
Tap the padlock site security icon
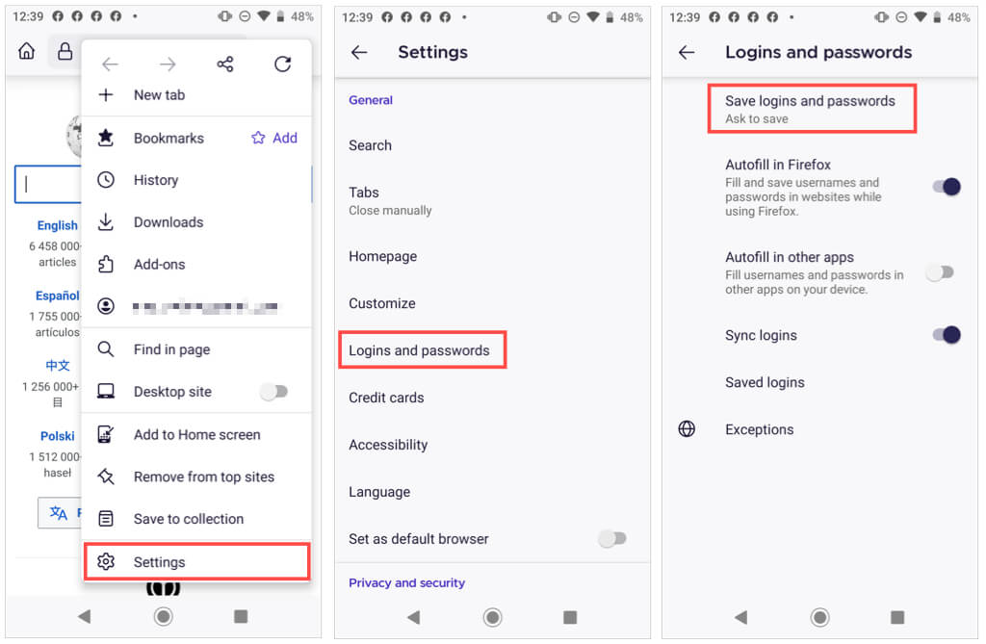(65, 51)
